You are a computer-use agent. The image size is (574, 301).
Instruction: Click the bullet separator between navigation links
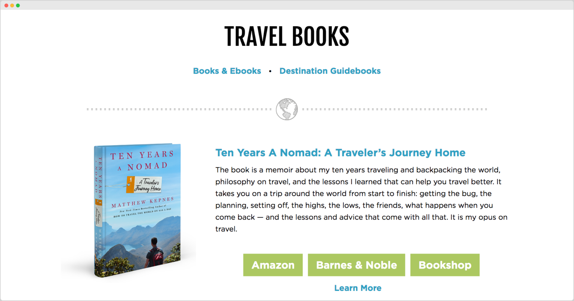click(x=270, y=71)
